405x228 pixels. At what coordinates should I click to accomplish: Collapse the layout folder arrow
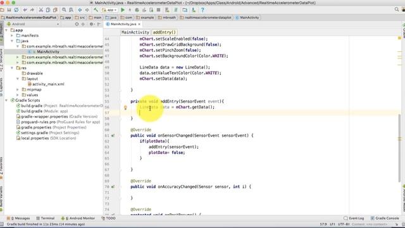coord(18,79)
